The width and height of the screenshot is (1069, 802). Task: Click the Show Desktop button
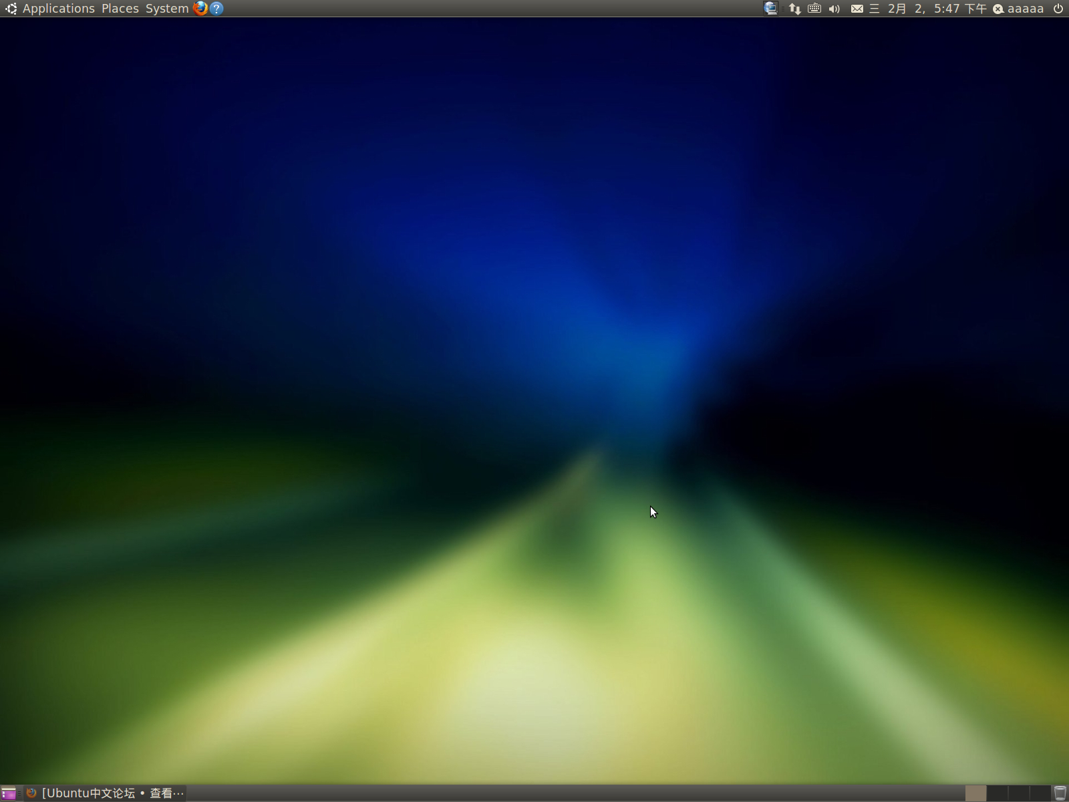tap(9, 793)
